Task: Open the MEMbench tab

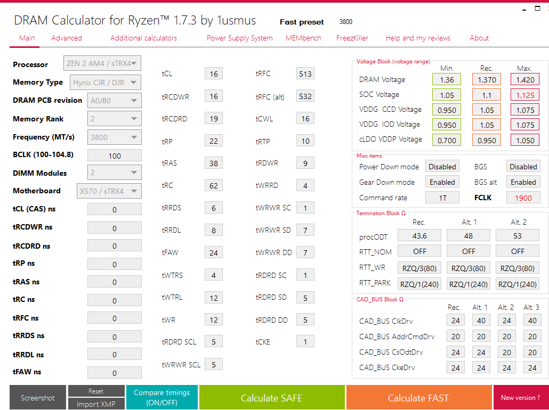Action: (303, 38)
